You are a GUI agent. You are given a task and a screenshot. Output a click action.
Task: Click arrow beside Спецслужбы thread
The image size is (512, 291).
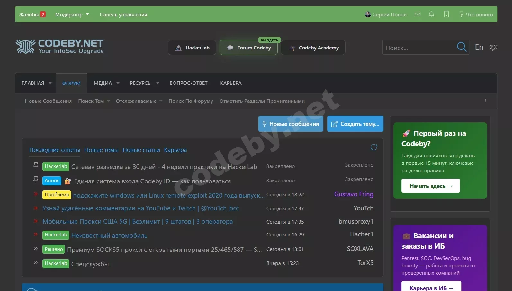click(x=36, y=262)
